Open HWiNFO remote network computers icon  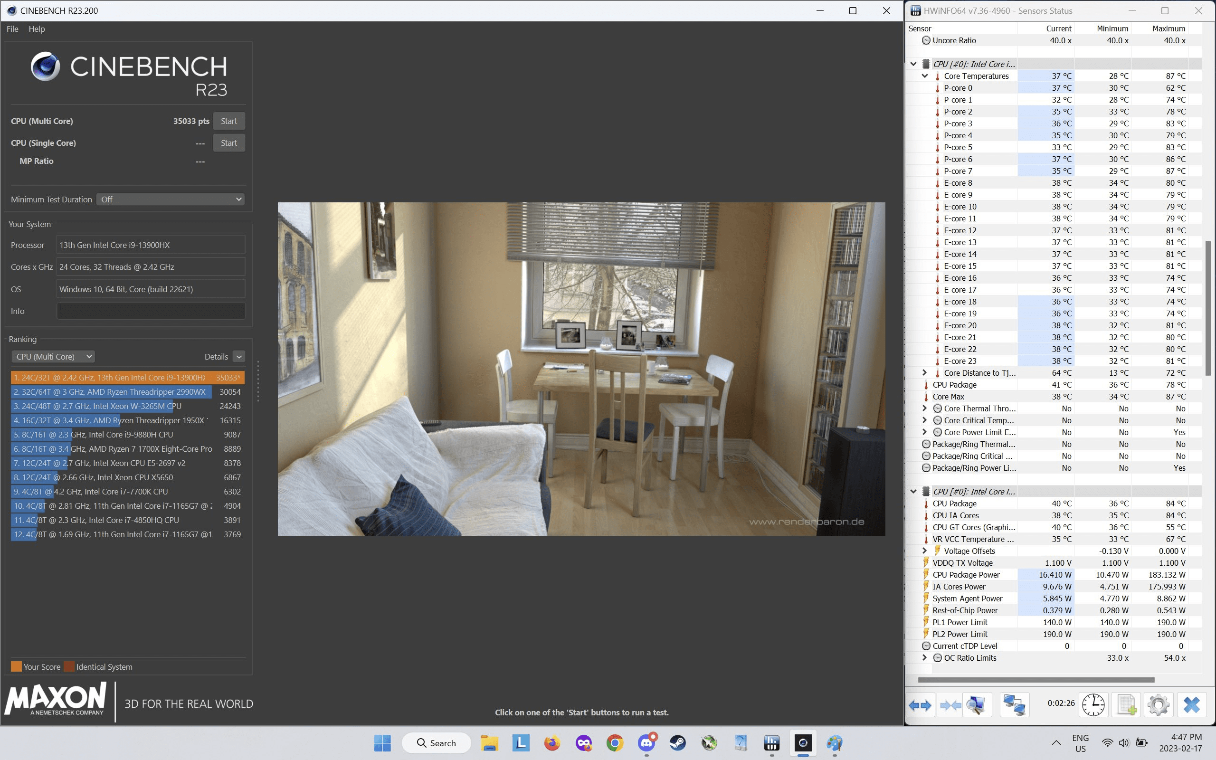pyautogui.click(x=1014, y=705)
